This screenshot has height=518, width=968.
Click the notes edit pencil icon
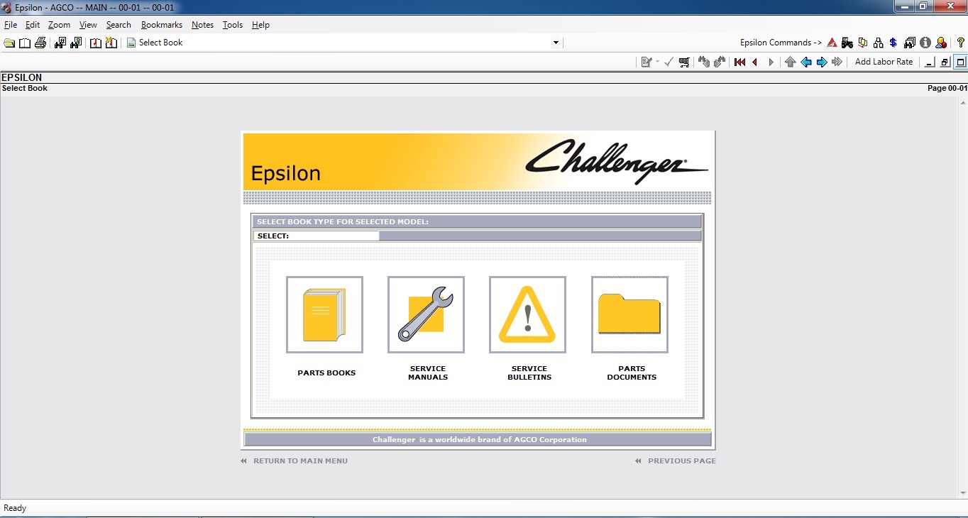[646, 62]
